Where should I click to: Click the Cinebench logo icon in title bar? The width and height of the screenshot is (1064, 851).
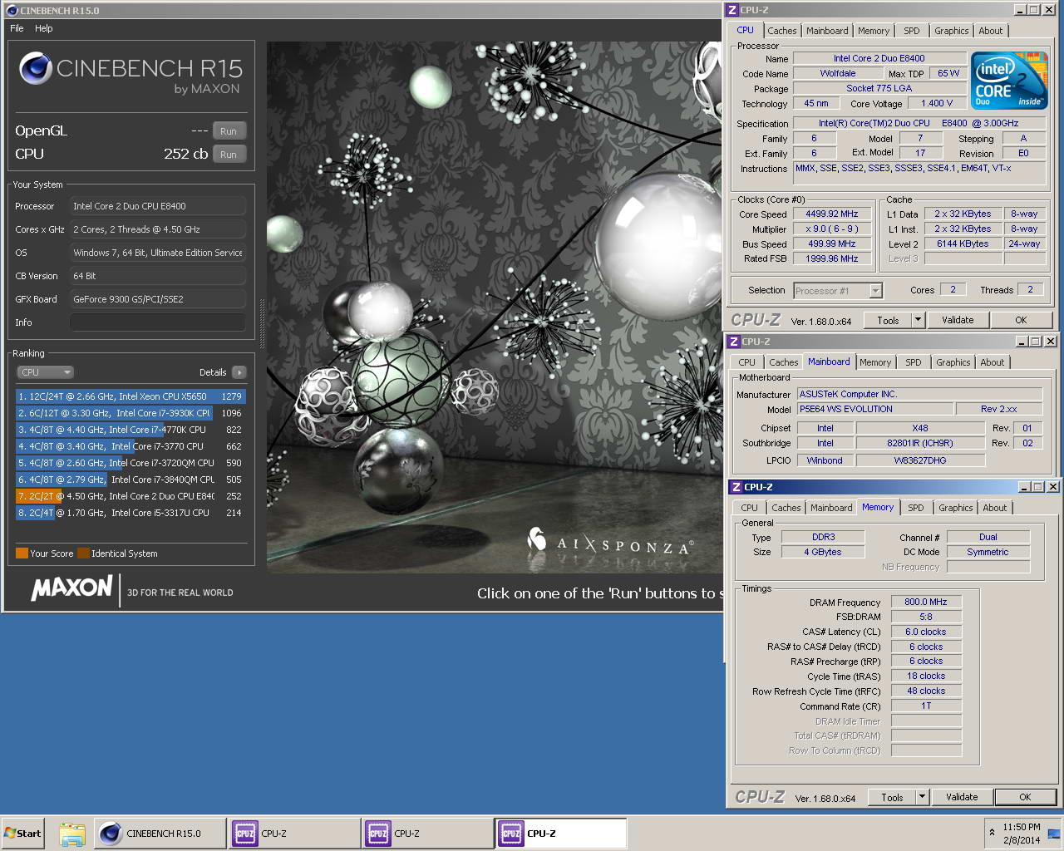click(x=12, y=11)
